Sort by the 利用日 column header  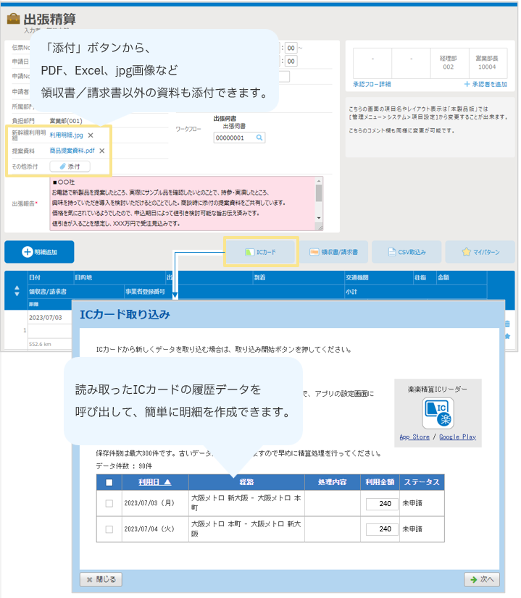(x=155, y=483)
